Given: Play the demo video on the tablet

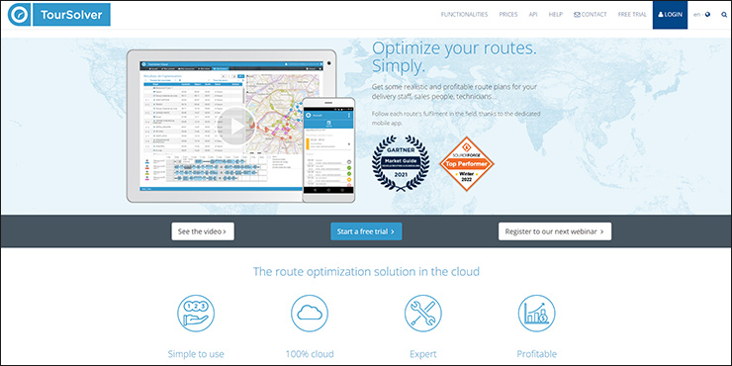Looking at the screenshot, I should tap(237, 126).
